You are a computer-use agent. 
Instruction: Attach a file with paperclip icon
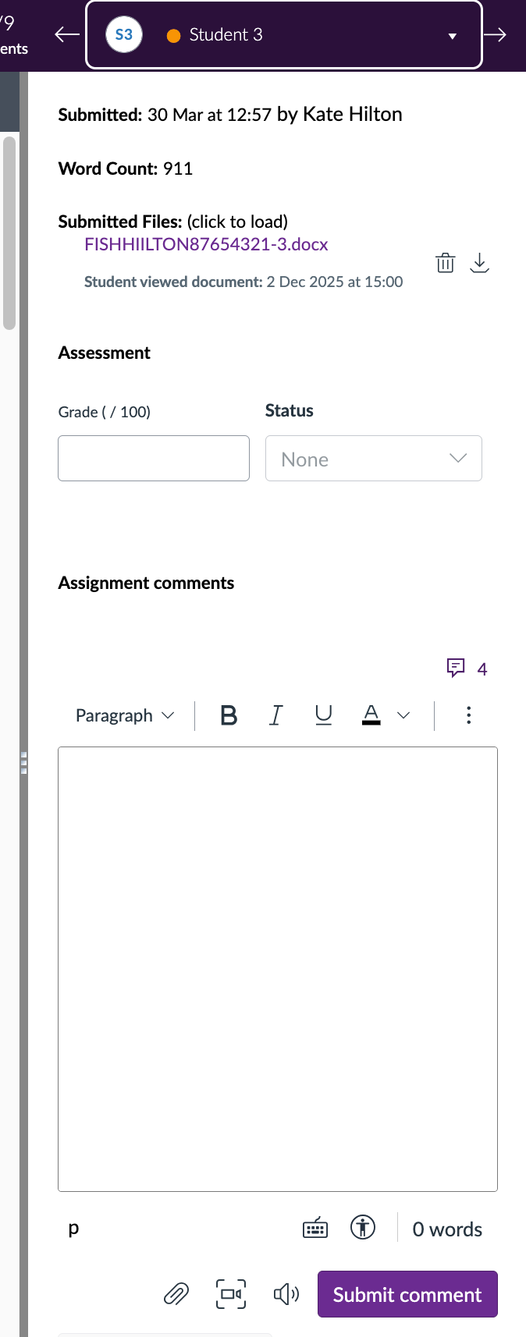click(176, 1294)
